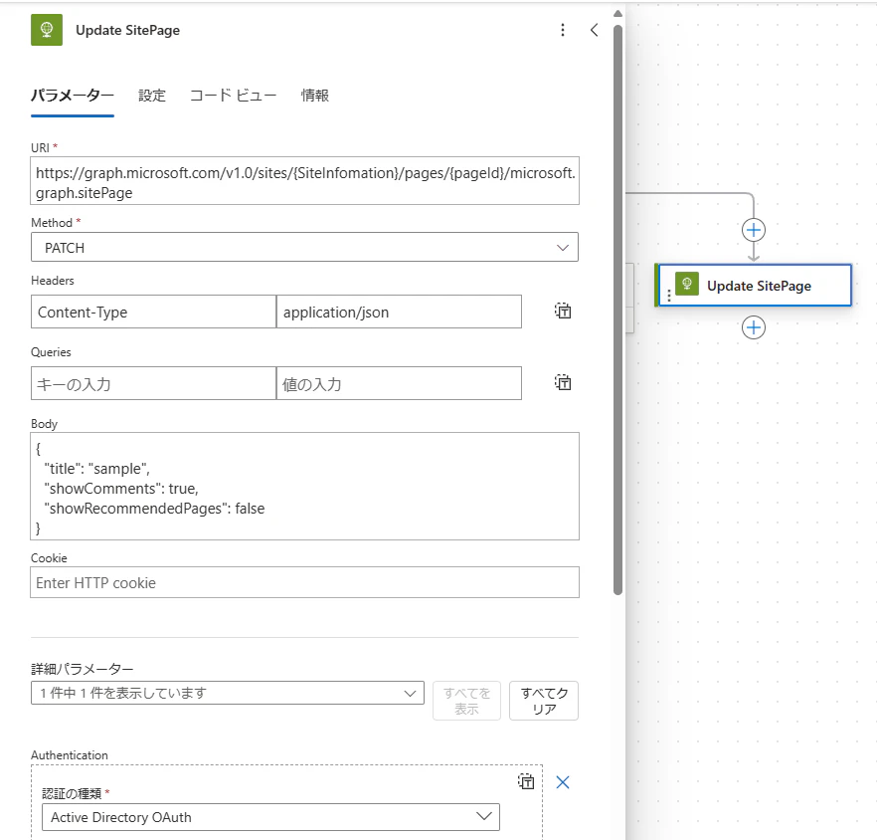
Task: Open the コード ビュー tab
Action: (x=234, y=96)
